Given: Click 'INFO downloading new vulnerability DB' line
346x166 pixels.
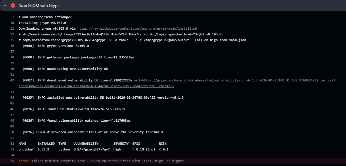Looking at the screenshot, I should (65, 69).
